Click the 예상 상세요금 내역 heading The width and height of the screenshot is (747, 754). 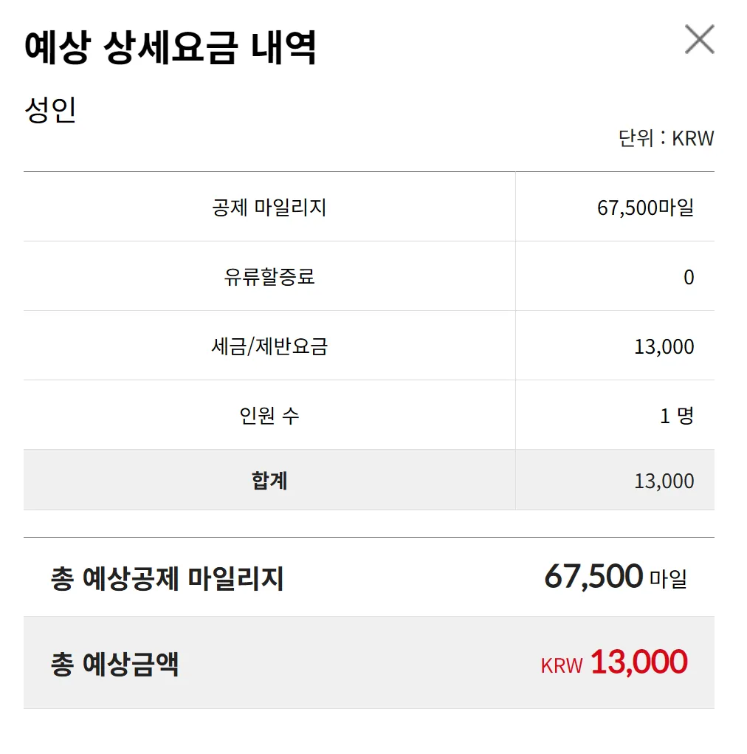click(x=171, y=47)
